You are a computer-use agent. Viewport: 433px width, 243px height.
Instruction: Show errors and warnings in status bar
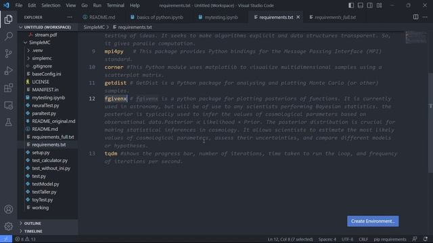(x=26, y=239)
